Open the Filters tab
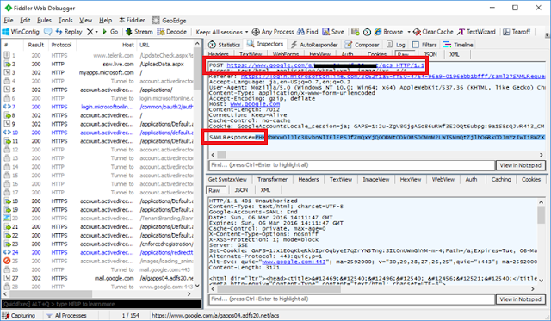 [x=424, y=45]
